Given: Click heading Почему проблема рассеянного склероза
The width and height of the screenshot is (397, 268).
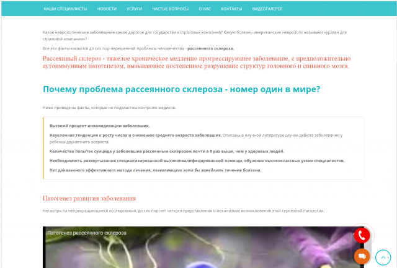Looking at the screenshot, I should pos(181,89).
